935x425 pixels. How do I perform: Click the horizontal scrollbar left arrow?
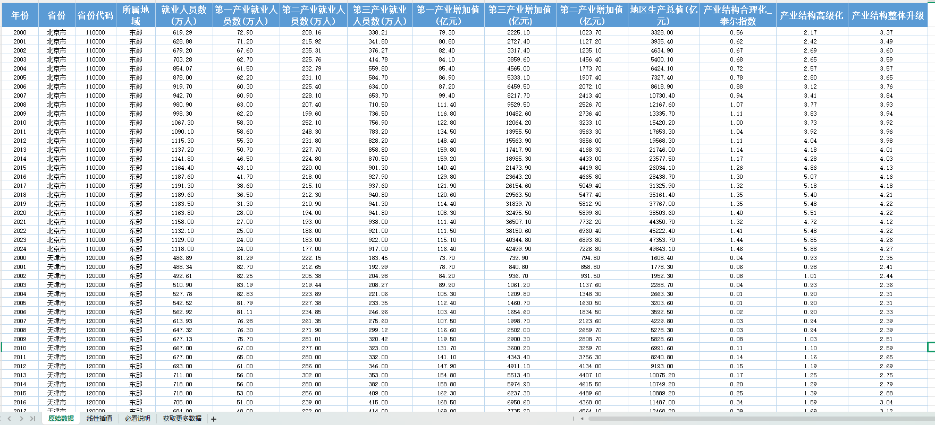click(x=582, y=419)
